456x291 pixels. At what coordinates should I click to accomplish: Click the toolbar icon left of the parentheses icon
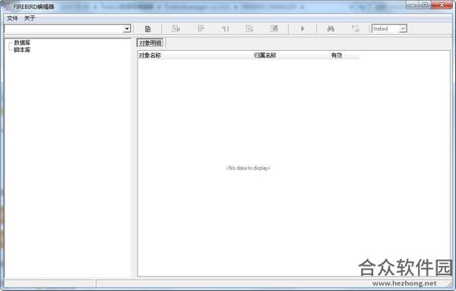[x=201, y=29]
